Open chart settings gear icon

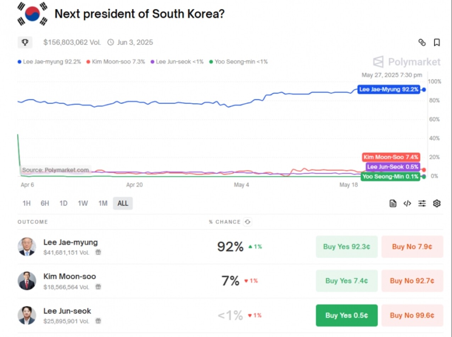437,203
